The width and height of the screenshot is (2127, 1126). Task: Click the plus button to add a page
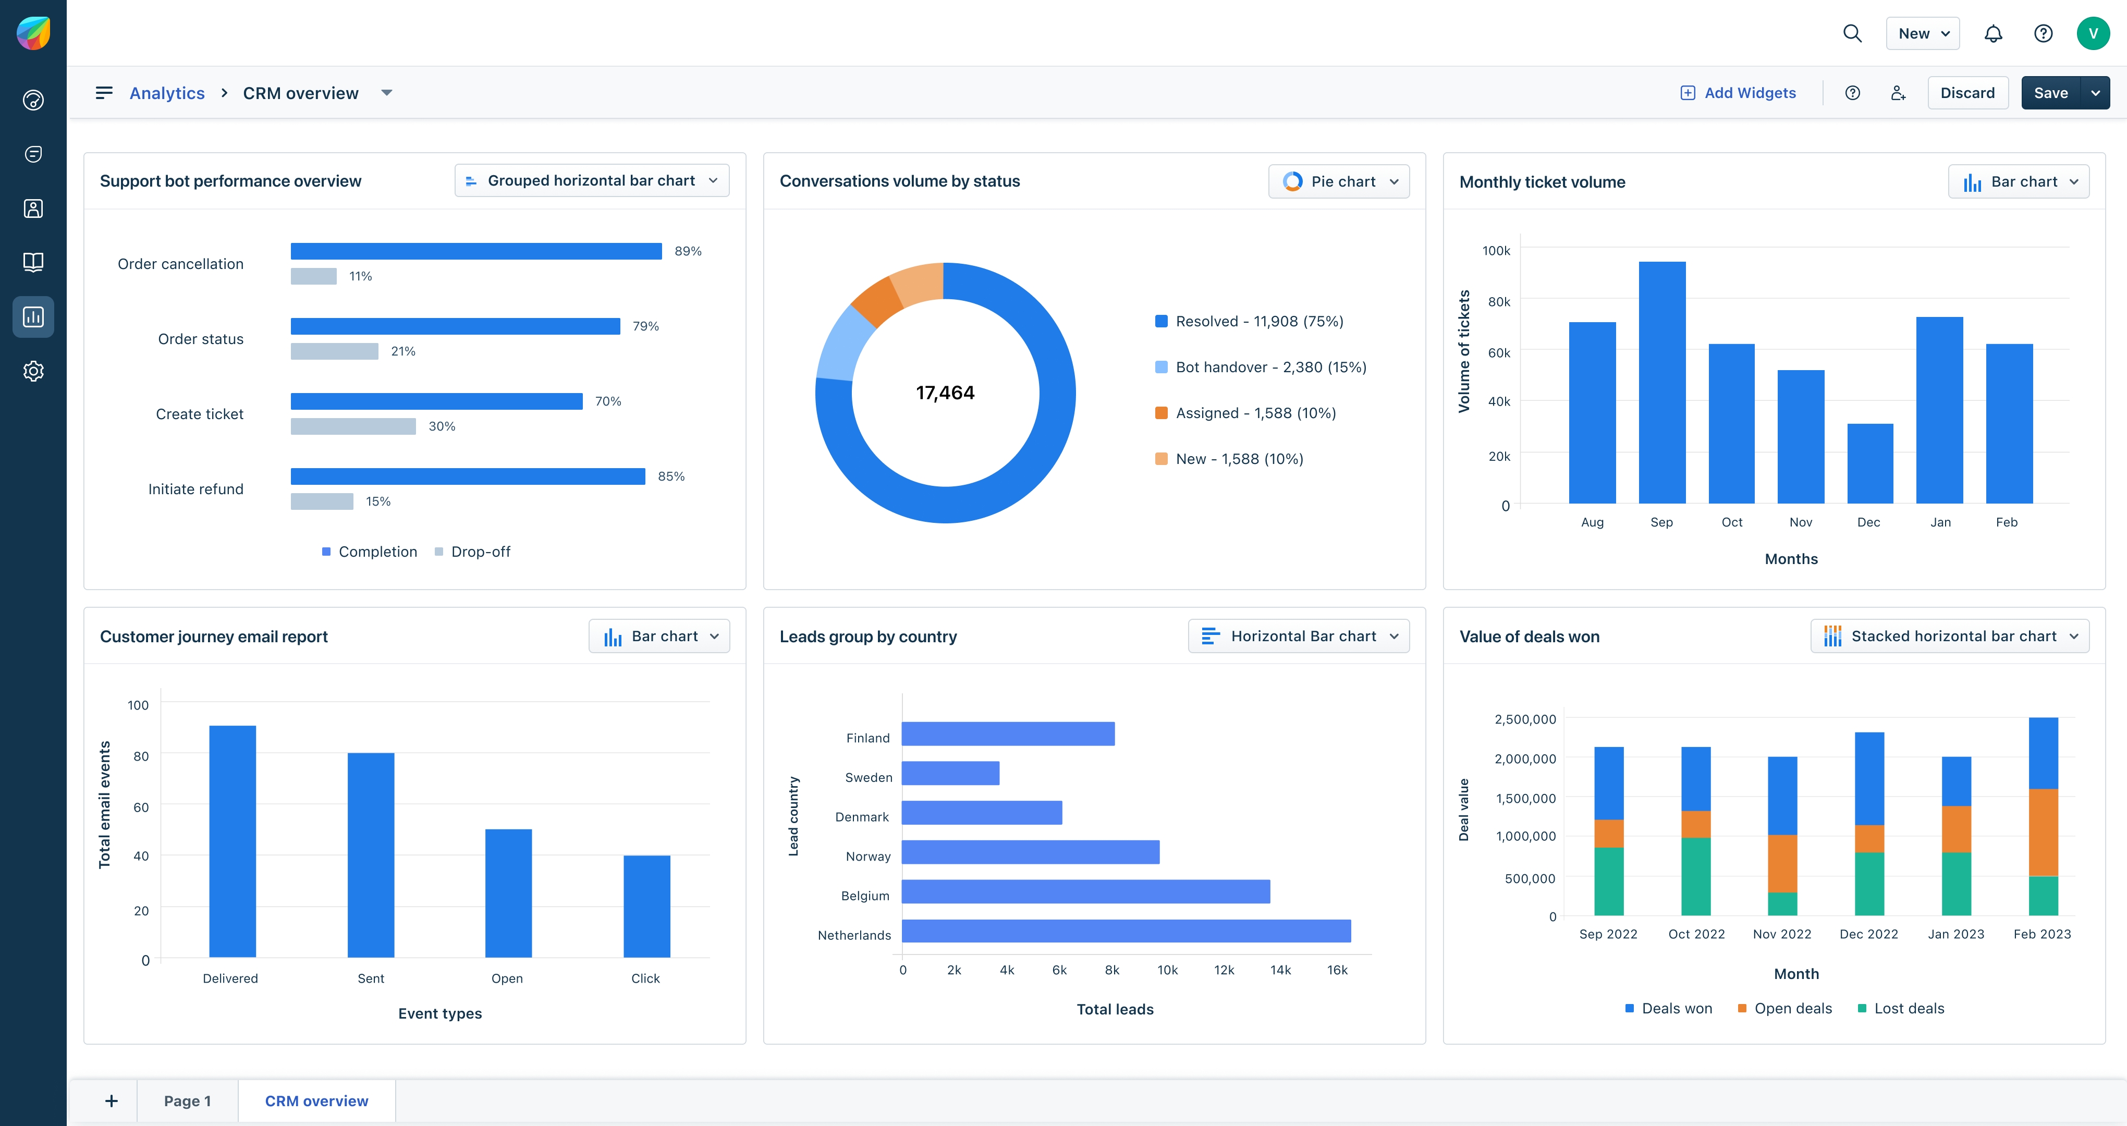(x=111, y=1100)
